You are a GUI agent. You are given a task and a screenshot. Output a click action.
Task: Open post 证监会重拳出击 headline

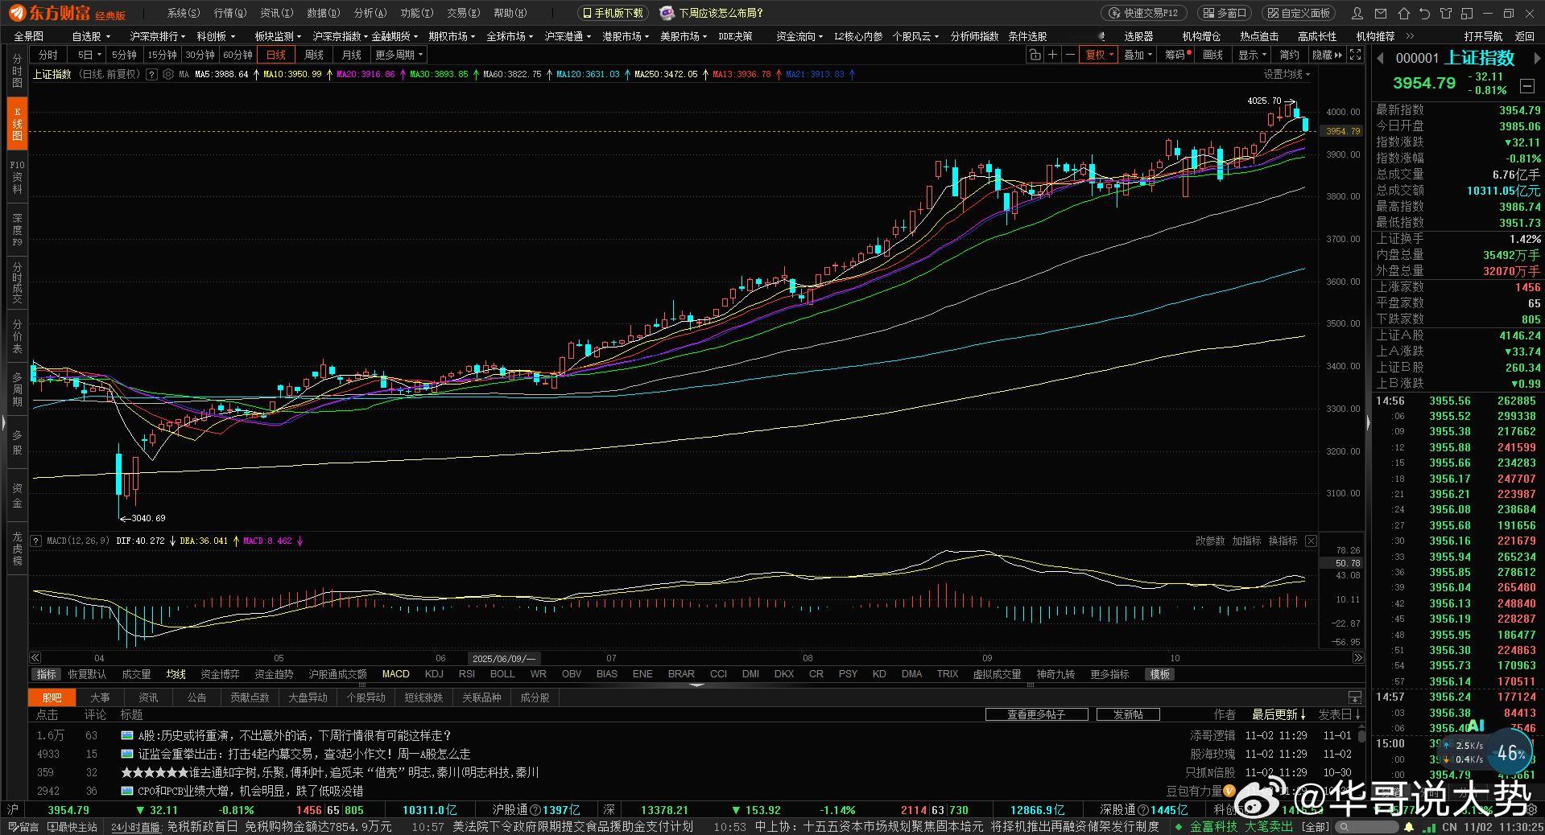pyautogui.click(x=304, y=754)
